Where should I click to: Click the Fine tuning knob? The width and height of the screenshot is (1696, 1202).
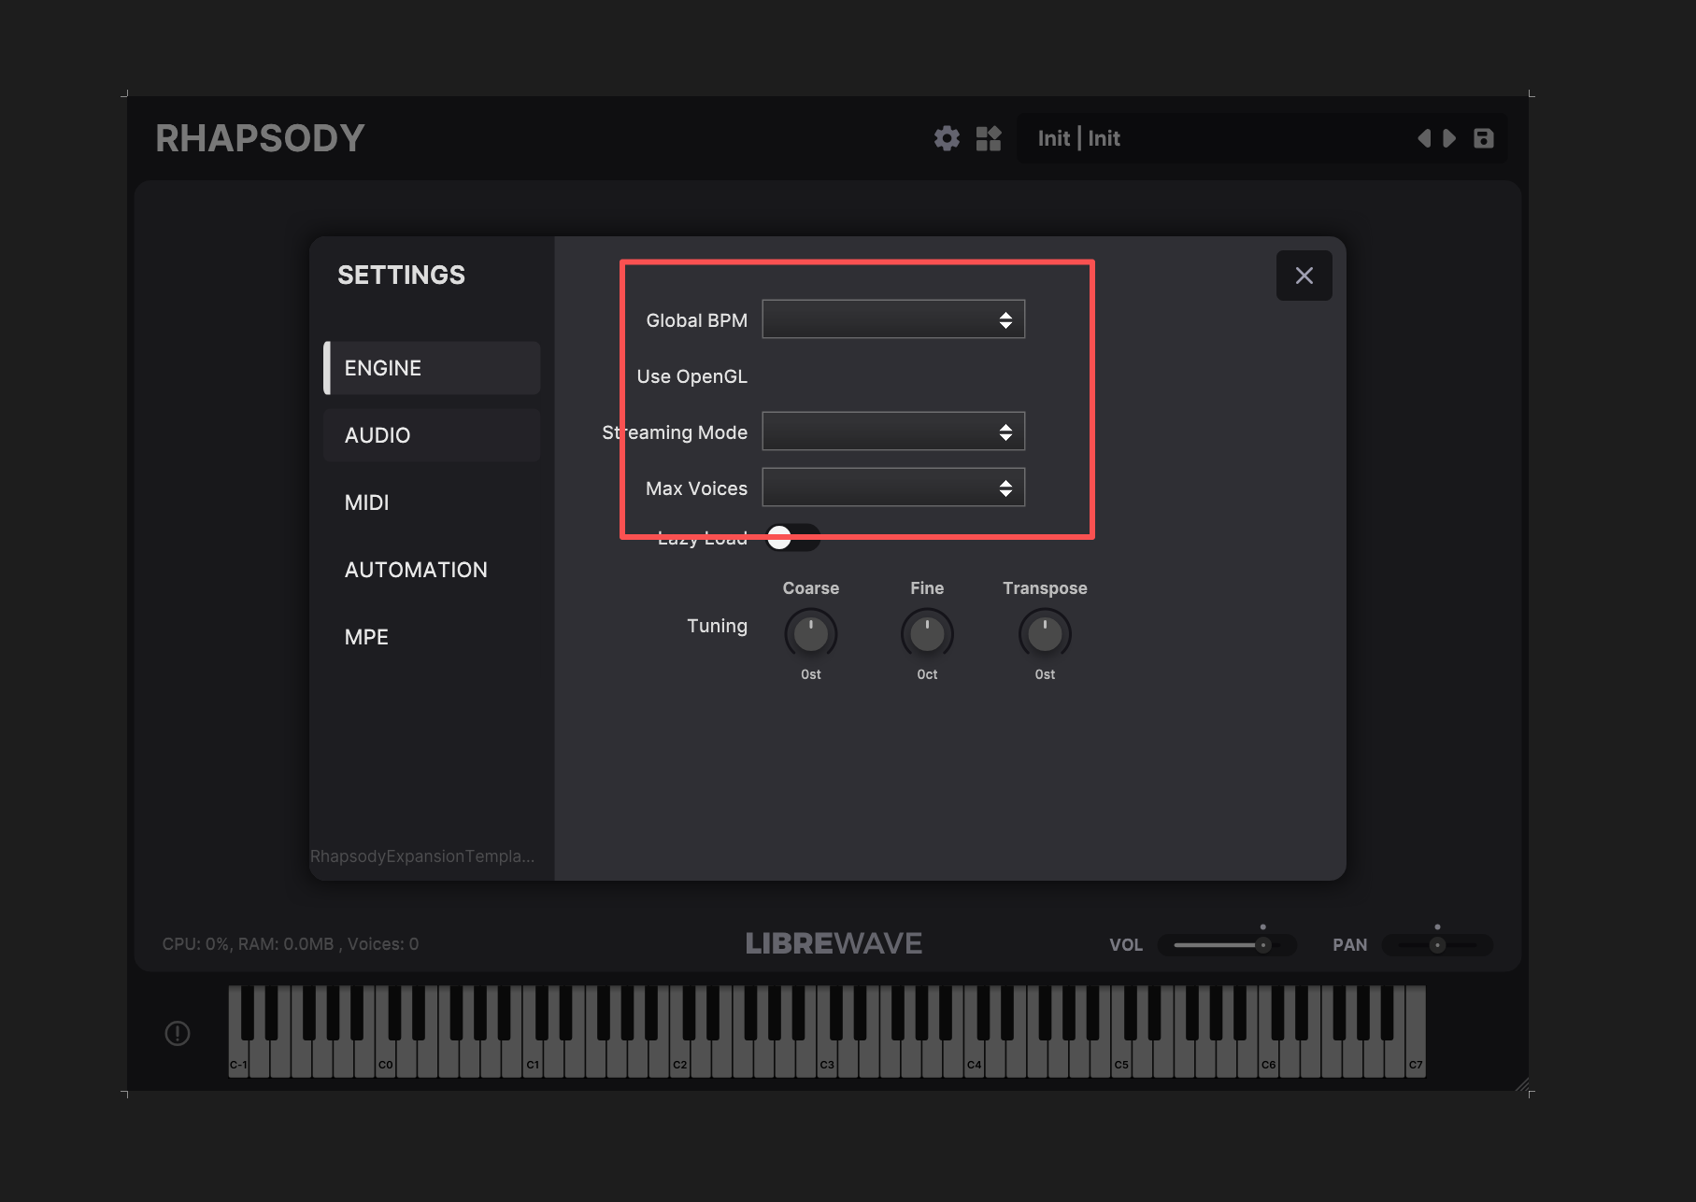pos(927,634)
